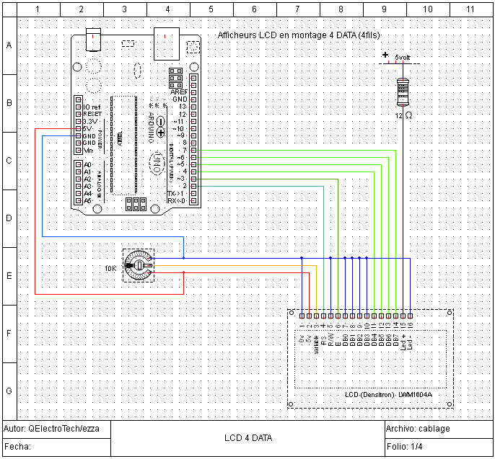
Task: Select the 'RESET' pin label
Action: point(92,114)
